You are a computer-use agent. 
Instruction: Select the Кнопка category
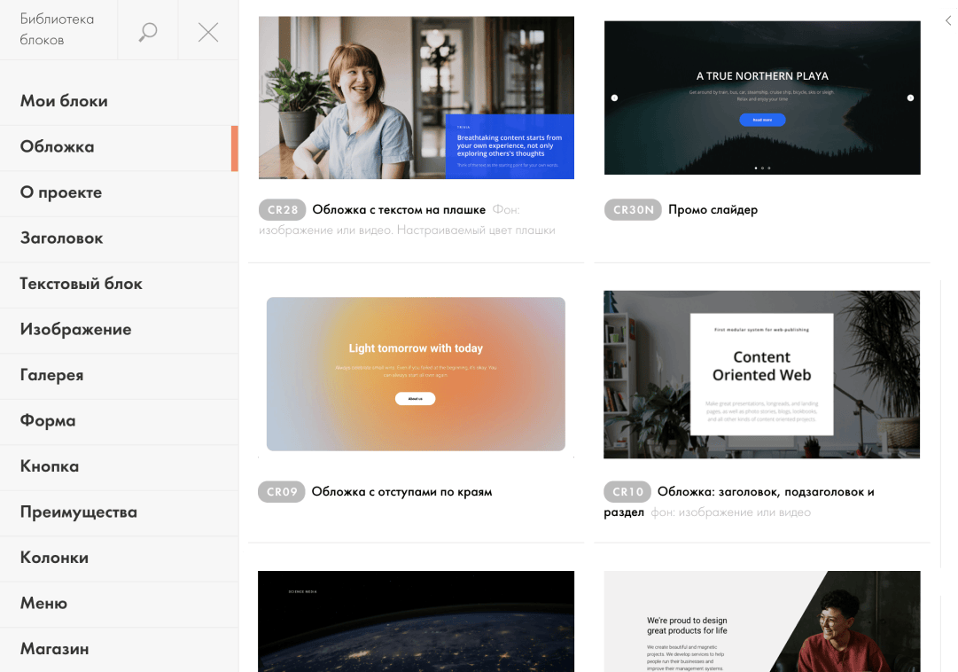119,466
